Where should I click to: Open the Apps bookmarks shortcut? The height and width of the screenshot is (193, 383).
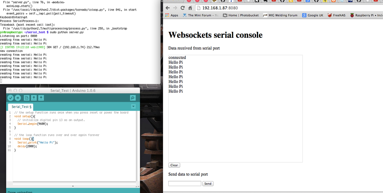click(x=172, y=15)
